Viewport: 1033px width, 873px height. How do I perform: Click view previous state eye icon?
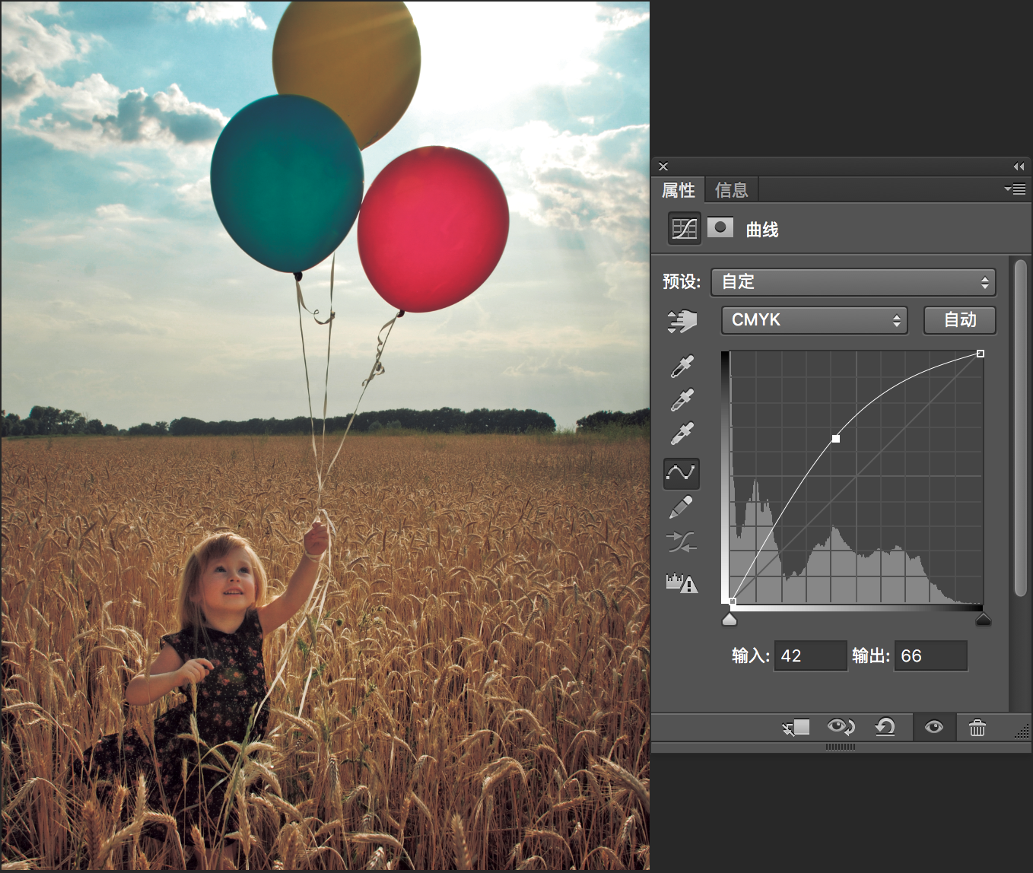tap(841, 728)
